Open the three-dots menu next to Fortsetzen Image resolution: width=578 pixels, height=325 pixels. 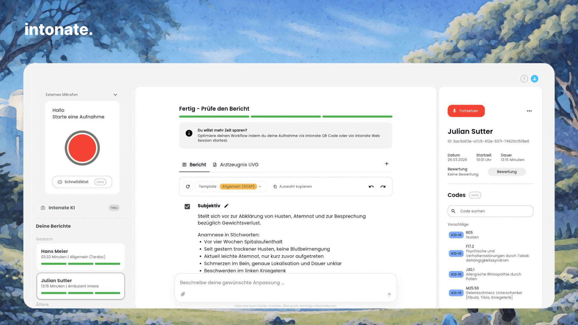click(x=529, y=111)
